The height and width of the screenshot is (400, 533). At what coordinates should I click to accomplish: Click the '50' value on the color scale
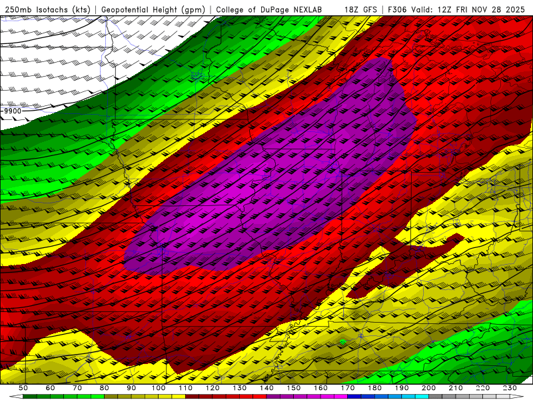23,388
